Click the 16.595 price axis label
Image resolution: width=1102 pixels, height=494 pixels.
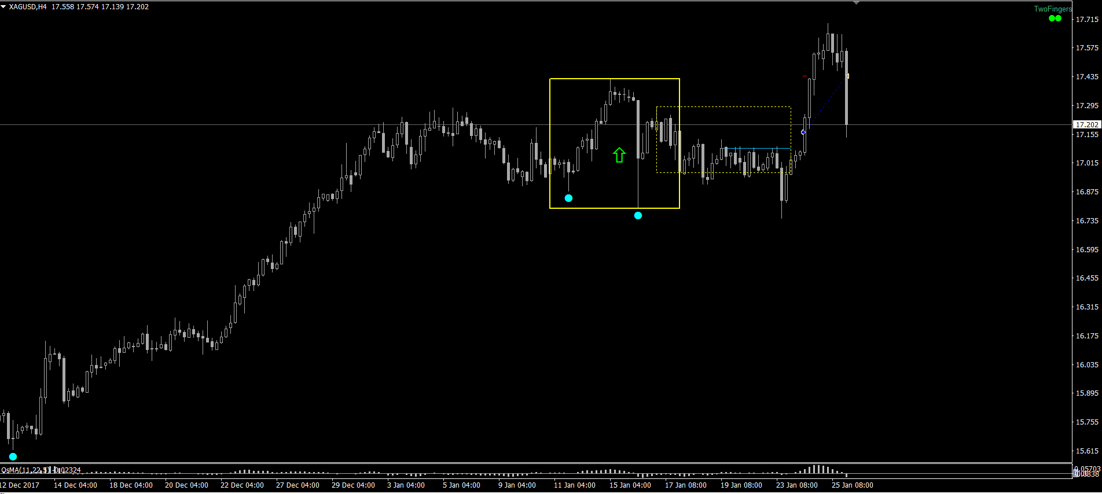pos(1087,250)
